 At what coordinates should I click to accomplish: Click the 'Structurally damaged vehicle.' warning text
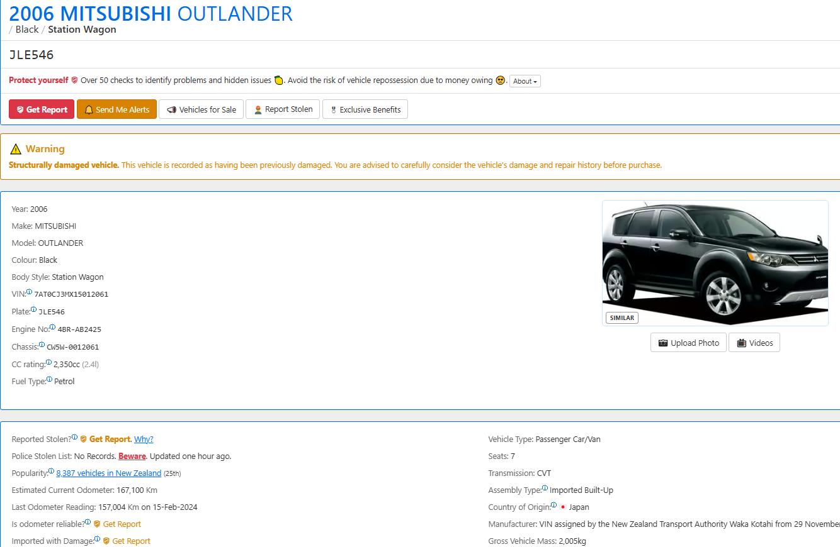tap(64, 165)
